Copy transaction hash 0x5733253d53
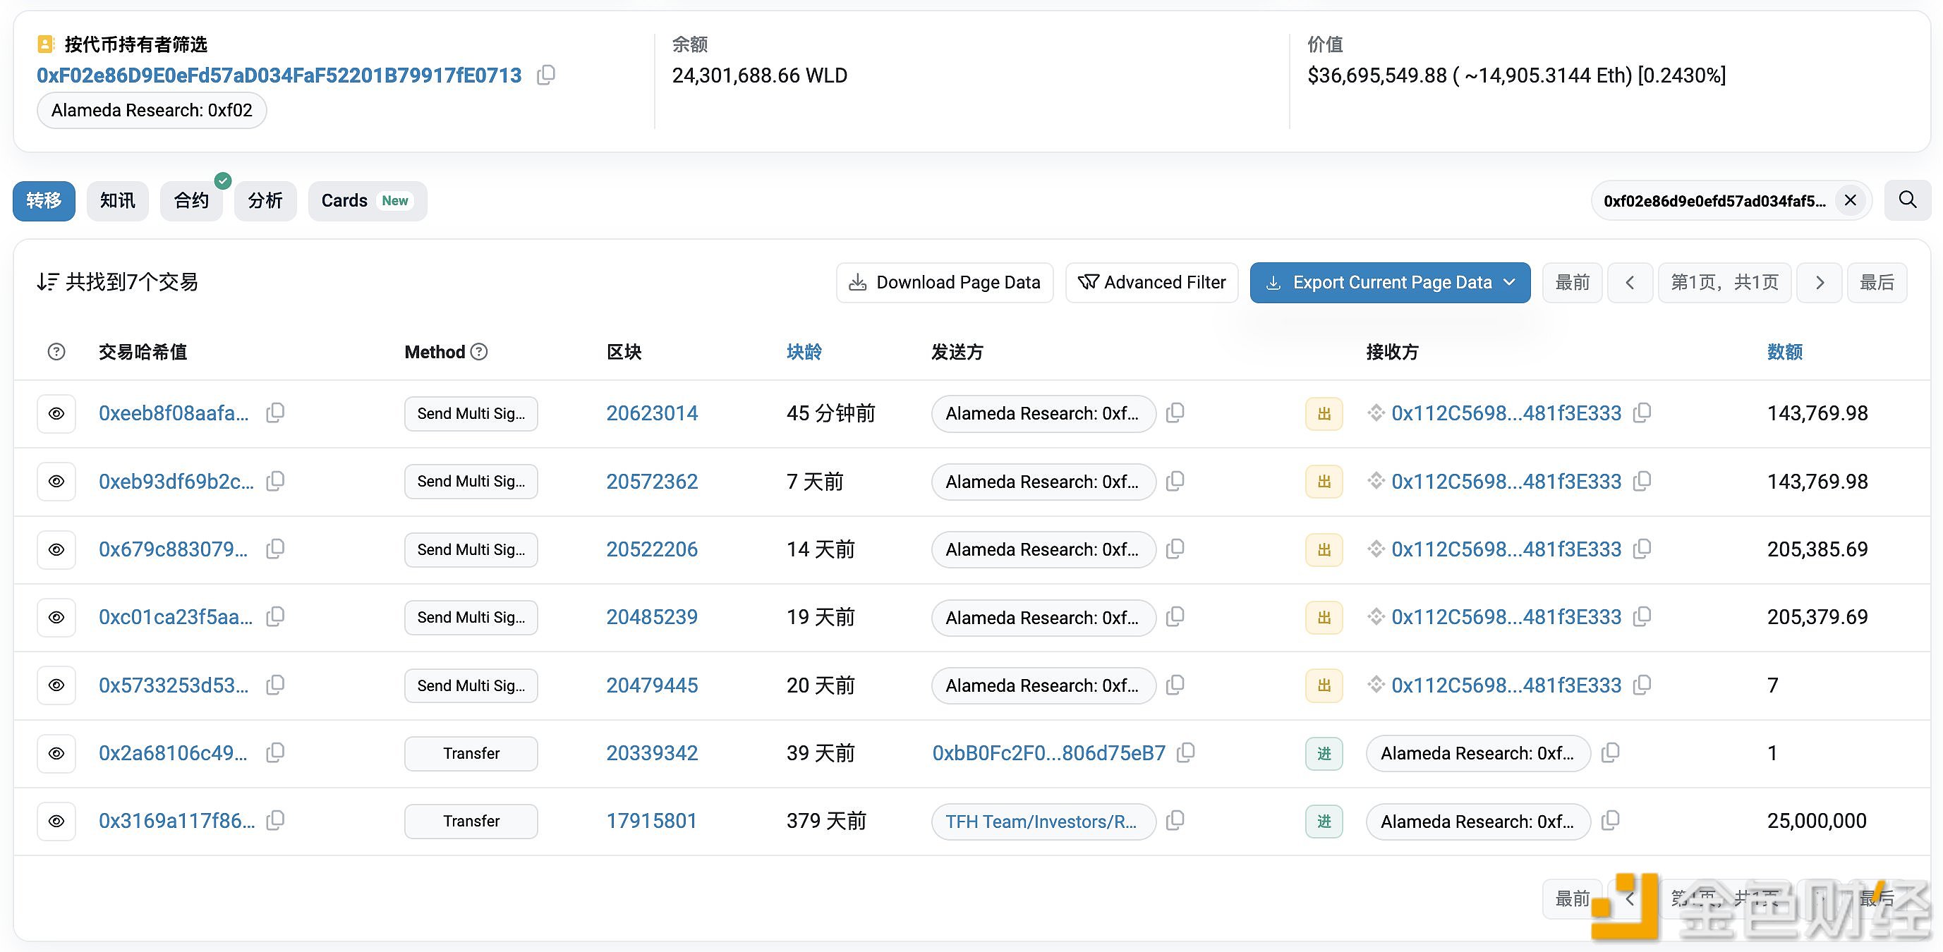1943x952 pixels. (275, 685)
